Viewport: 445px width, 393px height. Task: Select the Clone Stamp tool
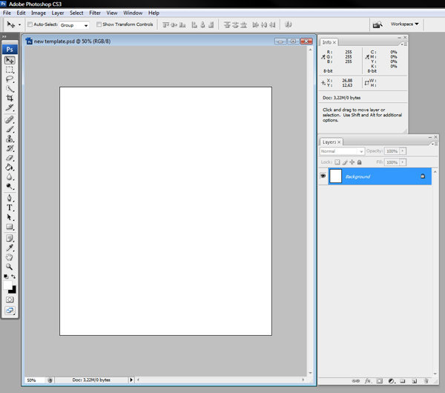point(10,139)
